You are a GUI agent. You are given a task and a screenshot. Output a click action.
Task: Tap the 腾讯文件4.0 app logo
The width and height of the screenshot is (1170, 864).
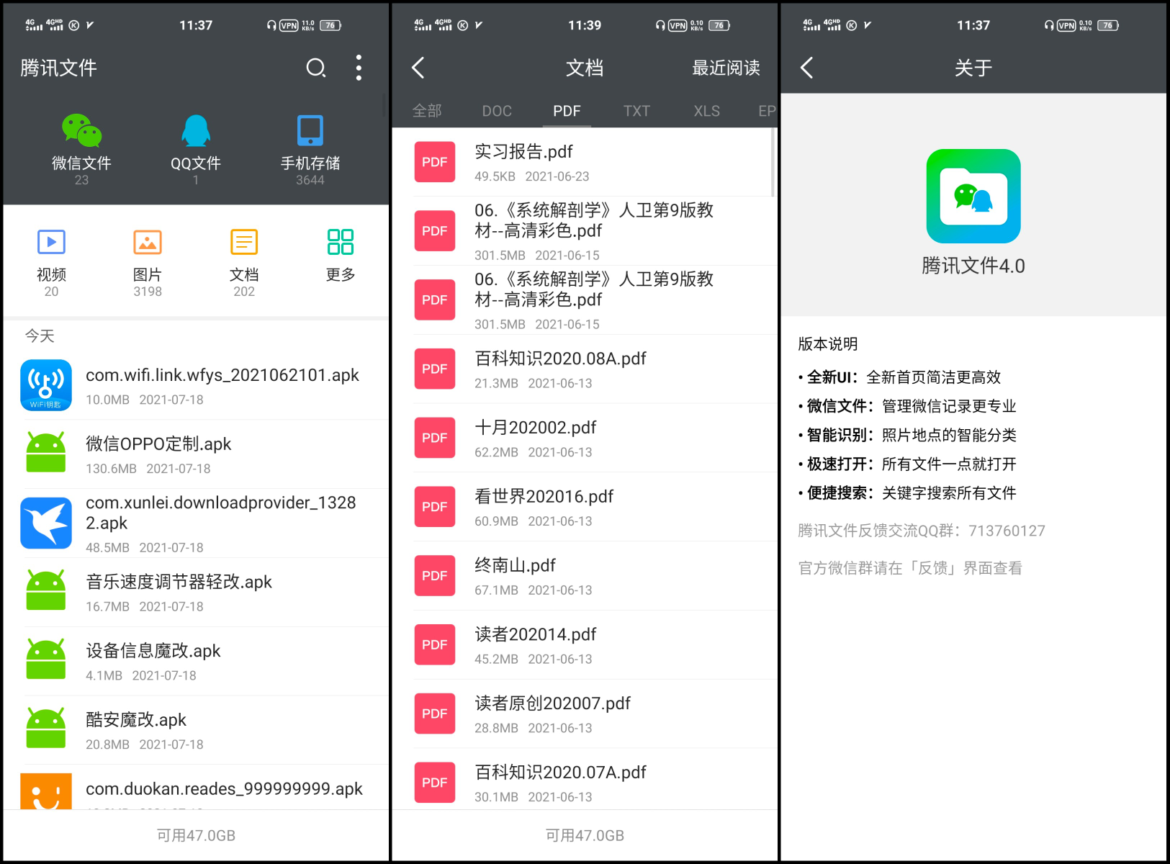point(973,196)
